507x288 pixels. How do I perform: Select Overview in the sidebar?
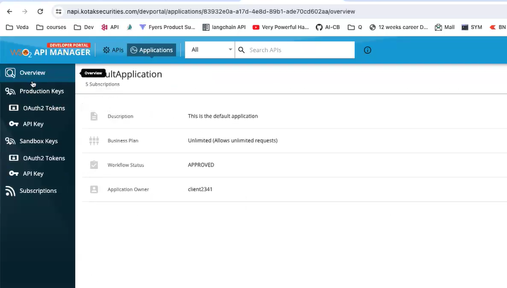pos(38,73)
